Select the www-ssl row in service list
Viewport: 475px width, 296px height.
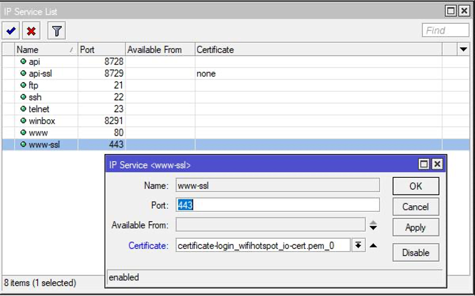[236, 144]
